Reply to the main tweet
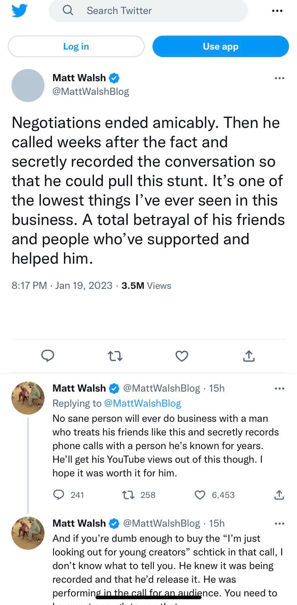The image size is (297, 605). pos(48,356)
